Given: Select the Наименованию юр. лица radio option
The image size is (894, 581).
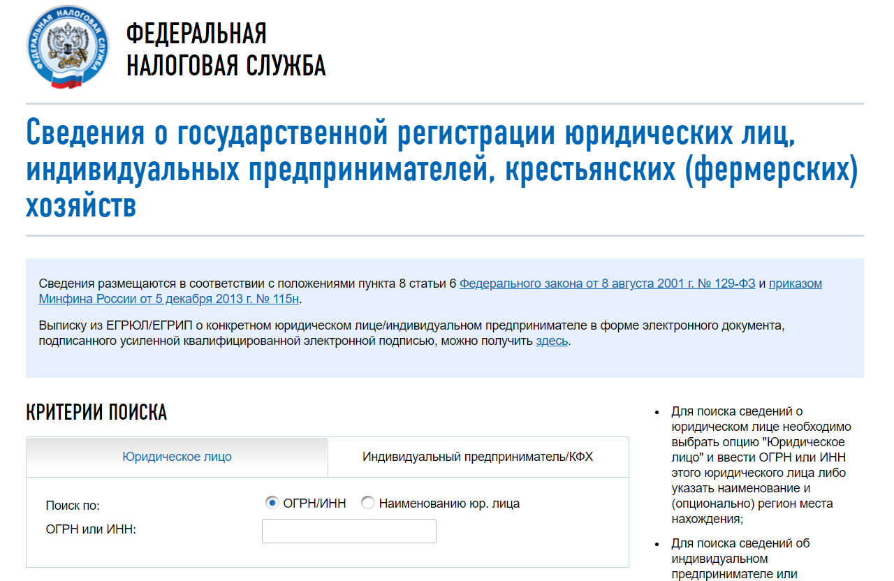Looking at the screenshot, I should click(x=367, y=503).
